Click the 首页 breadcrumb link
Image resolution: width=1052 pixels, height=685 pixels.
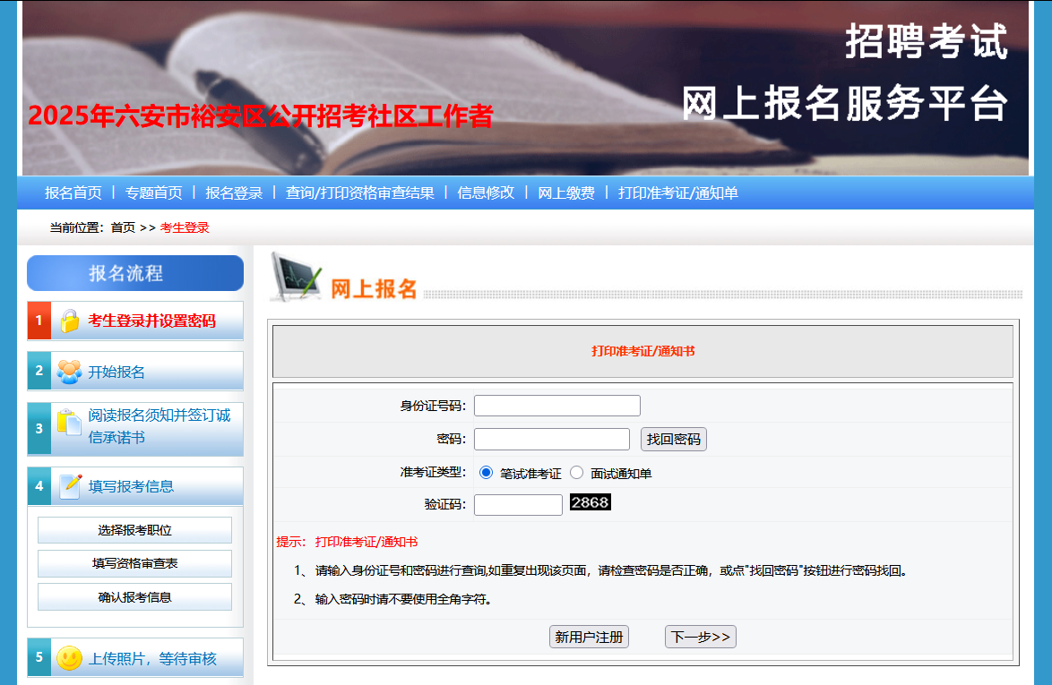pyautogui.click(x=123, y=227)
